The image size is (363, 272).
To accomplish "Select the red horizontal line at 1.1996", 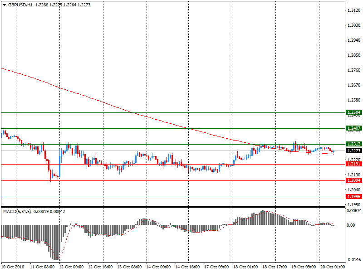I will coord(173,197).
